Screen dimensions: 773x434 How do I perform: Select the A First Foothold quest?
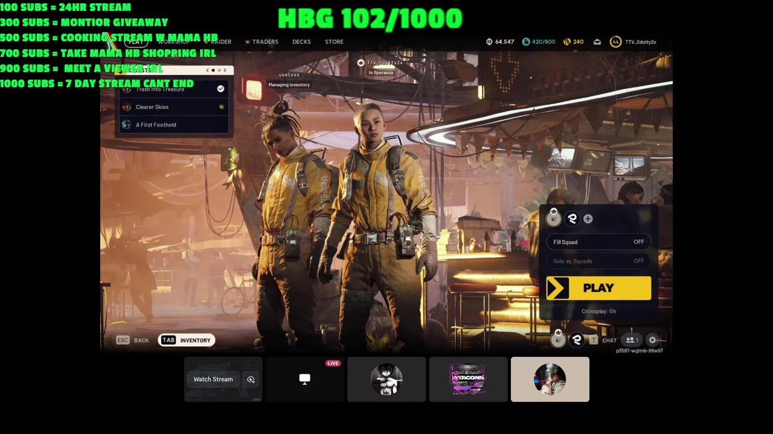175,125
